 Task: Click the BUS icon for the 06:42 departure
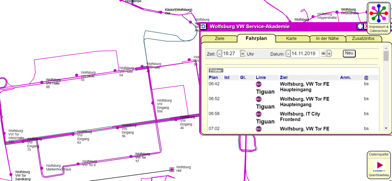pyautogui.click(x=259, y=84)
